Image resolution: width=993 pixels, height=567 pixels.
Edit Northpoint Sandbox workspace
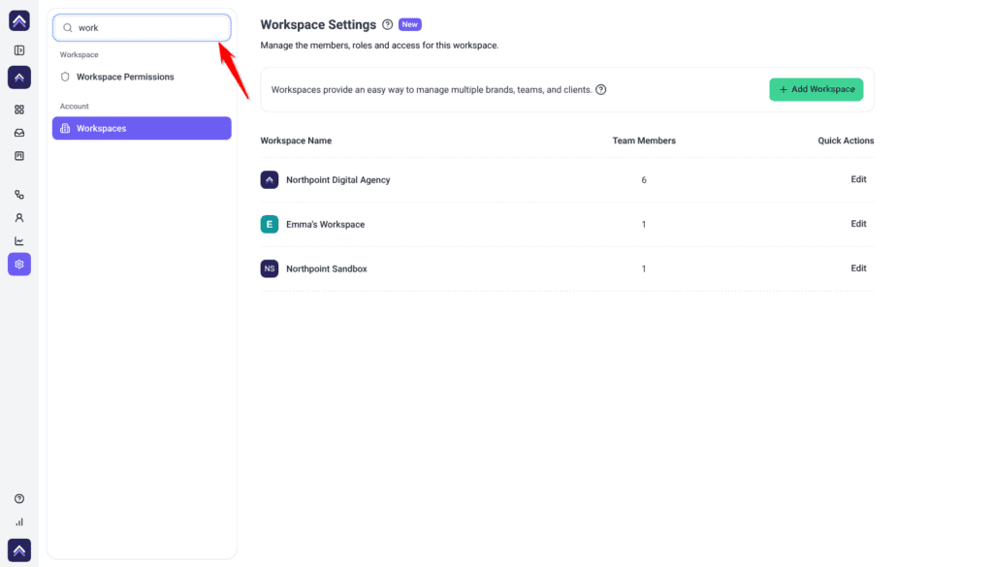pyautogui.click(x=858, y=268)
